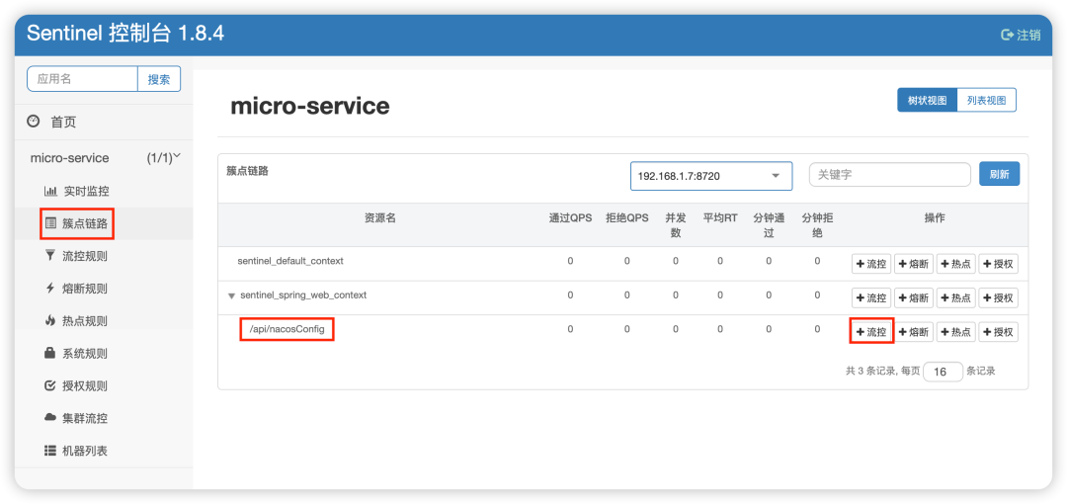Add 授权 for sentinel_spring_web_context

click(x=998, y=297)
